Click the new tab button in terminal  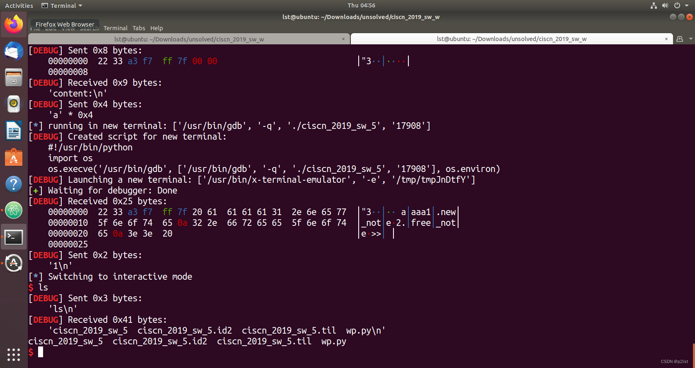[680, 39]
